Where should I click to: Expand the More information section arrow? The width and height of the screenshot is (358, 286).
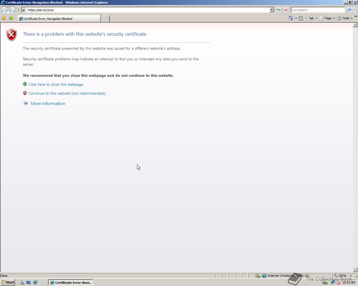[26, 103]
